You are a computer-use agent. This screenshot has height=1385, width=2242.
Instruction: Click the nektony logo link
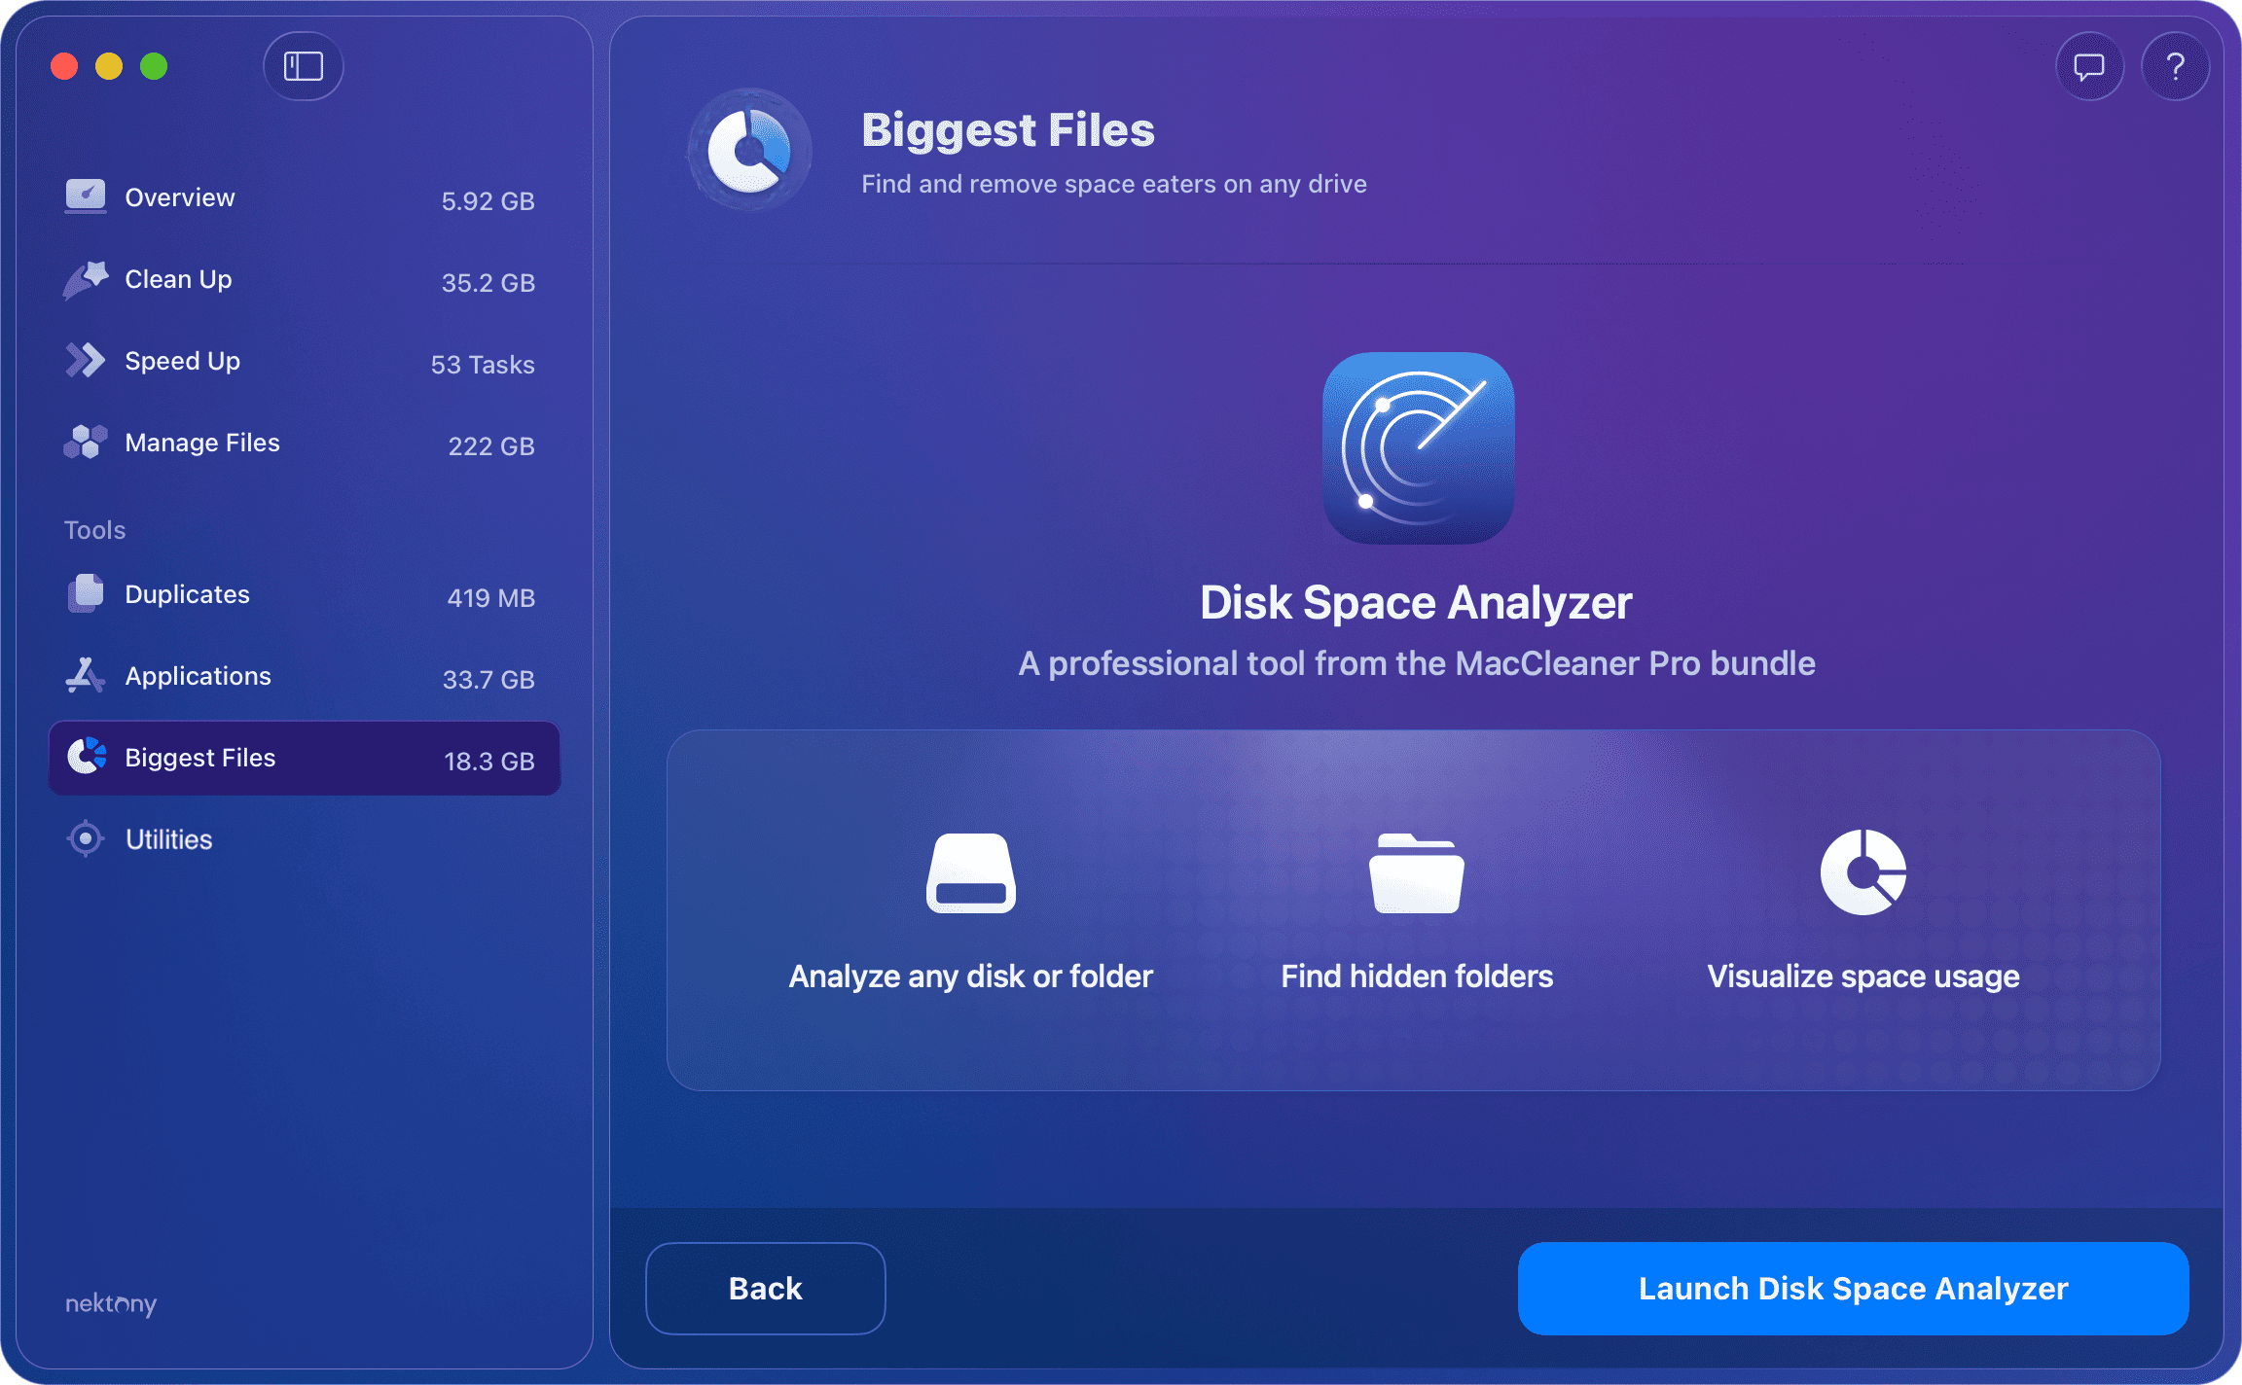coord(111,1303)
